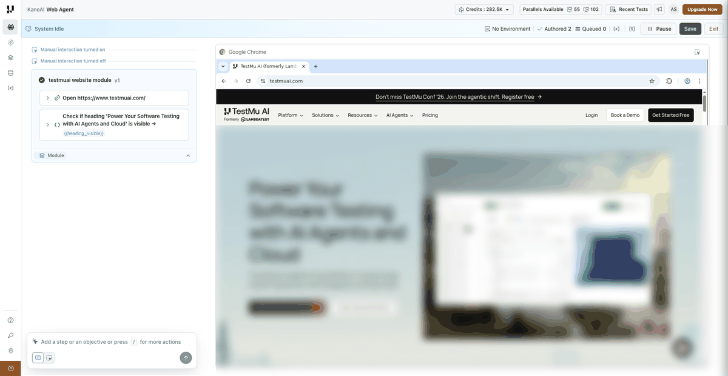
Task: Click the Login link on TestMu site
Action: (591, 115)
